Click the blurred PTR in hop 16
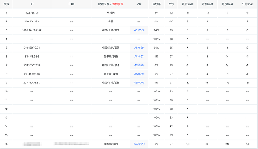The width and height of the screenshot is (258, 149). [x=71, y=144]
